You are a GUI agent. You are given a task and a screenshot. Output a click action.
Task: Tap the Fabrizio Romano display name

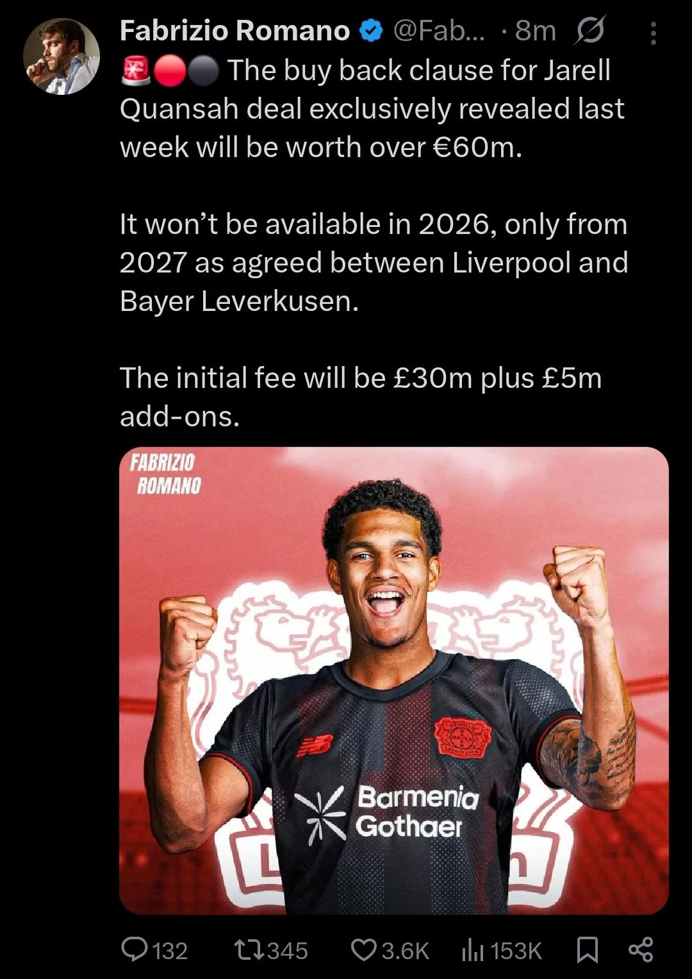tap(235, 31)
